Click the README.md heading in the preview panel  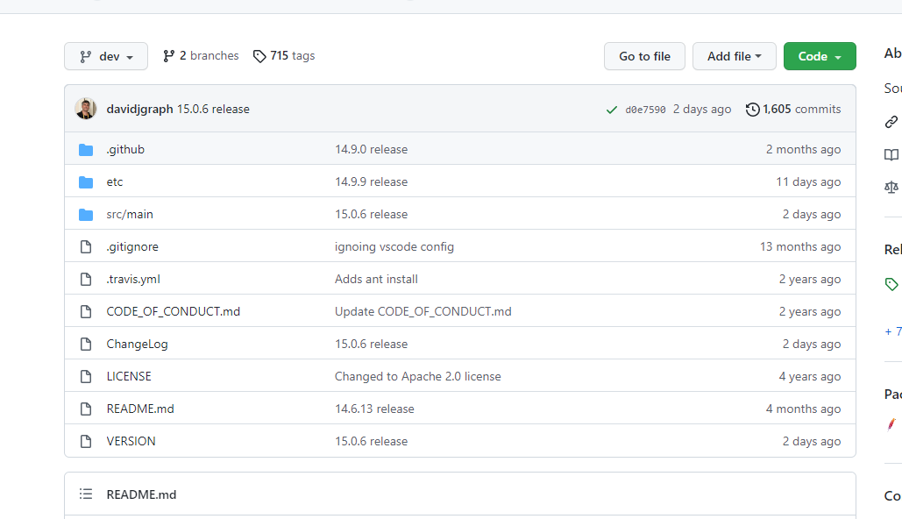[x=141, y=494]
